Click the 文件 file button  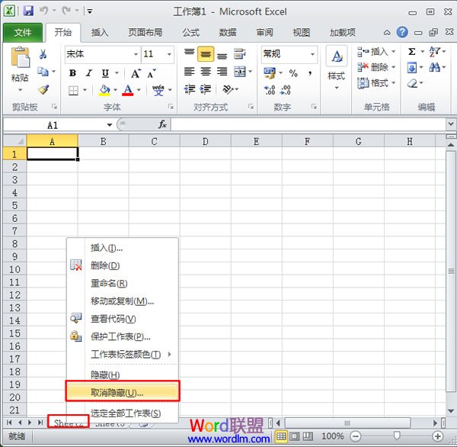[x=23, y=33]
